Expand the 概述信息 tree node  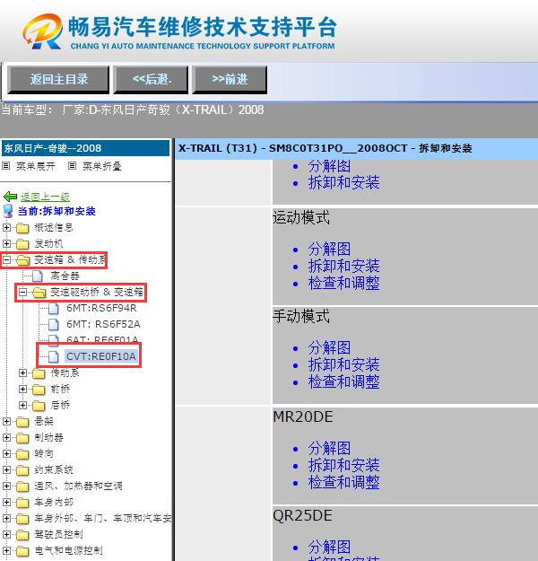[6, 227]
